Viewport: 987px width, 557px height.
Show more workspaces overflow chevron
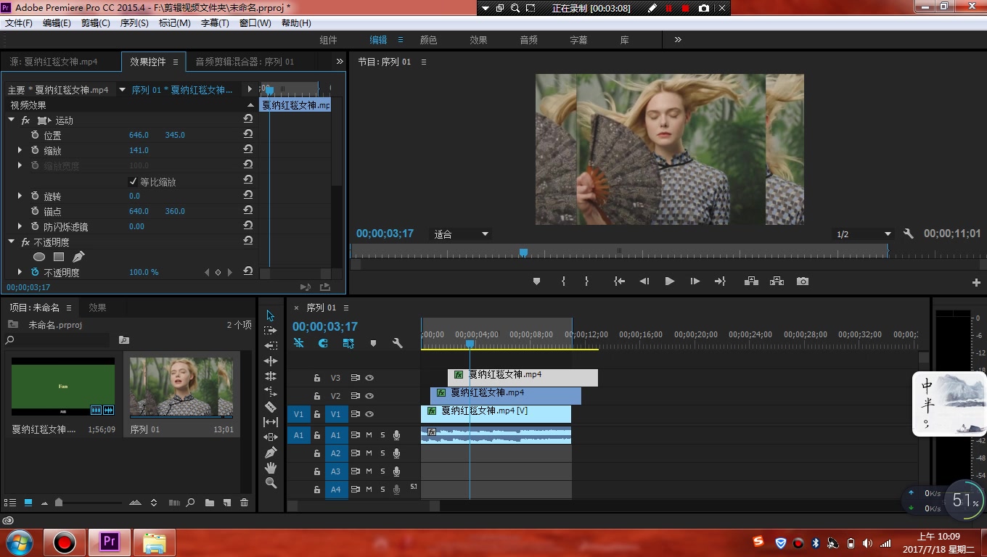(678, 40)
